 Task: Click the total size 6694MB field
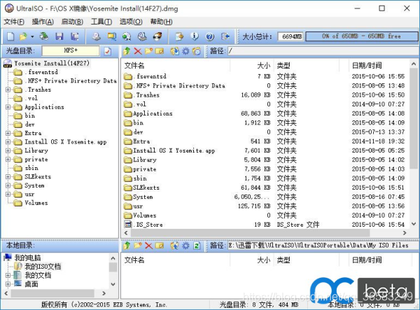tap(291, 36)
